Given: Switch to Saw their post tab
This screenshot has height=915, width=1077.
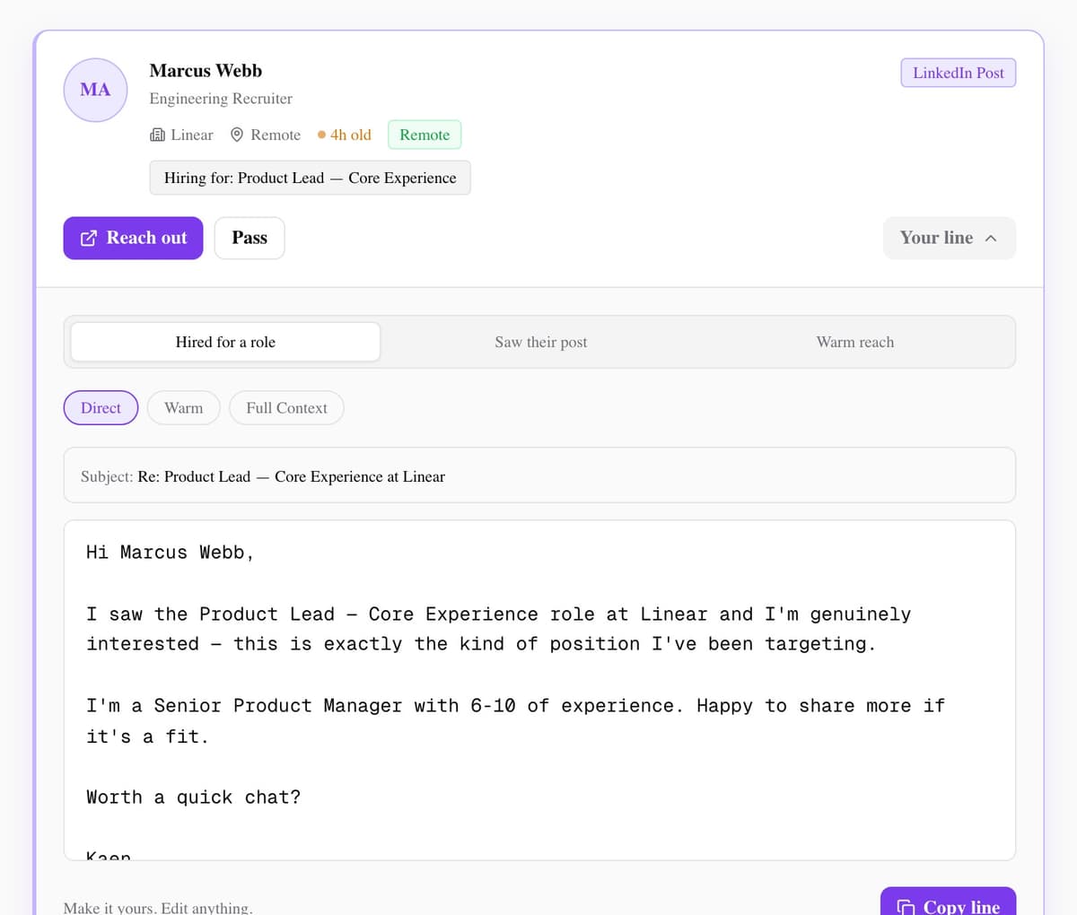Looking at the screenshot, I should [541, 342].
